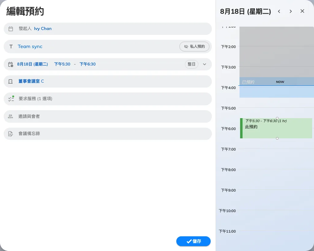Click the 下午5:00 time label
This screenshot has width=314, height=251.
[x=228, y=108]
